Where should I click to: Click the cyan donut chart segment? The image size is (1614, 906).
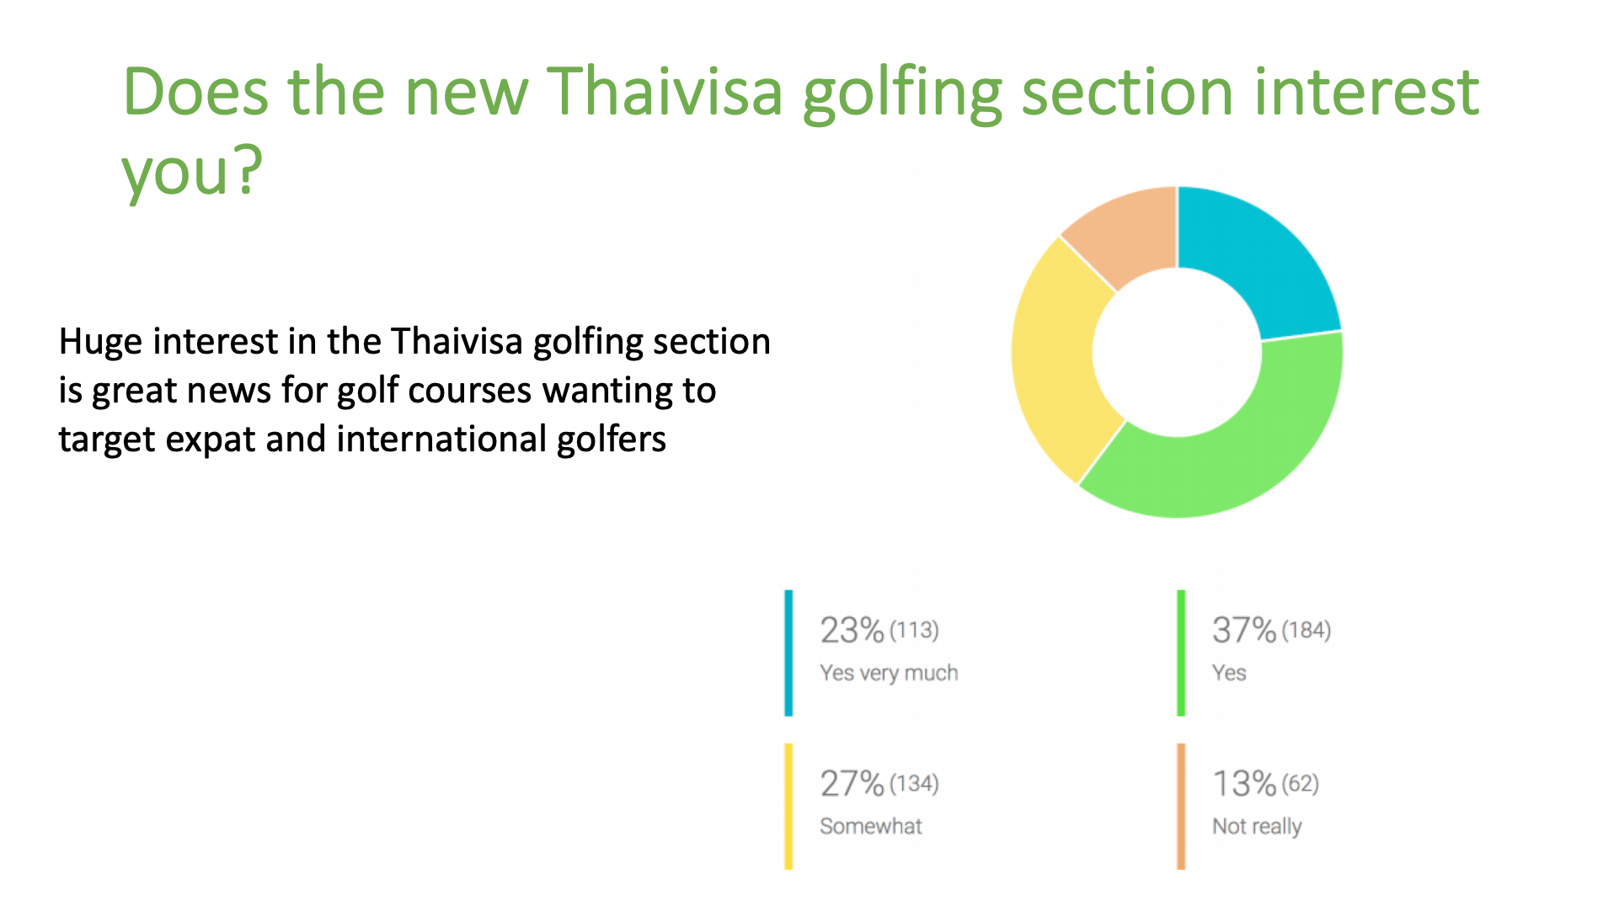1255,261
